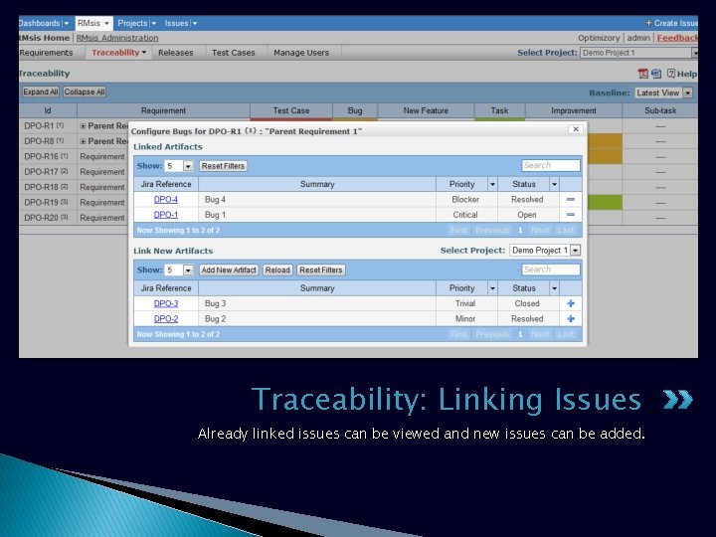Select Bug 3 summary cell
The height and width of the screenshot is (537, 716).
(317, 303)
